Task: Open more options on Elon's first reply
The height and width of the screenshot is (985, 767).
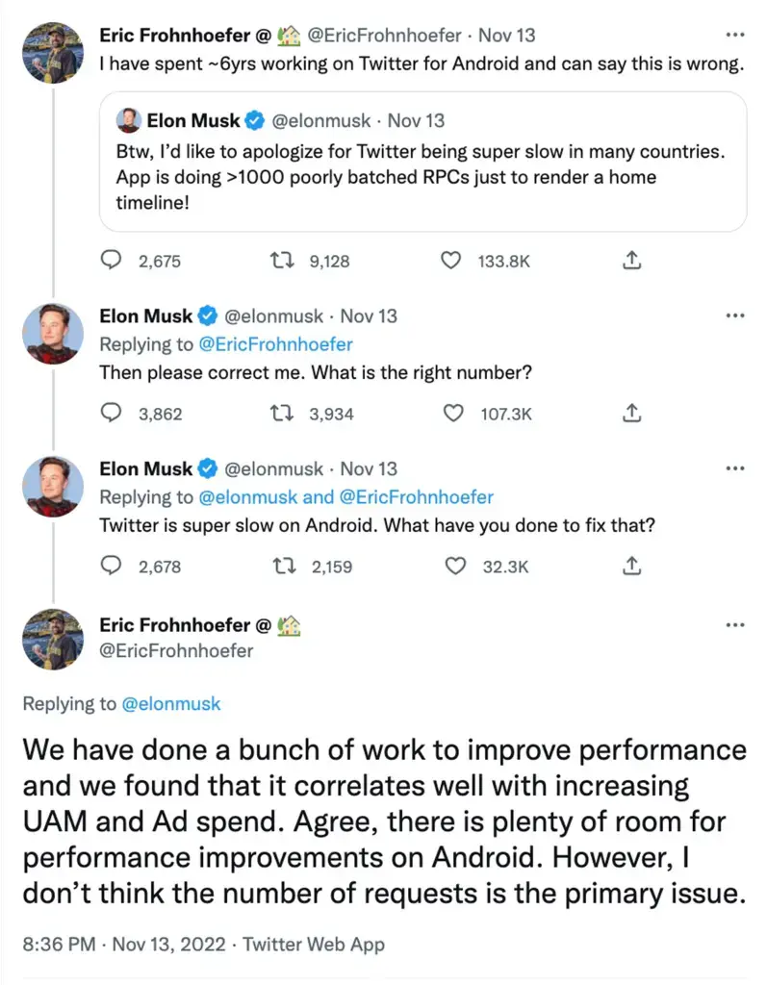Action: click(x=735, y=316)
